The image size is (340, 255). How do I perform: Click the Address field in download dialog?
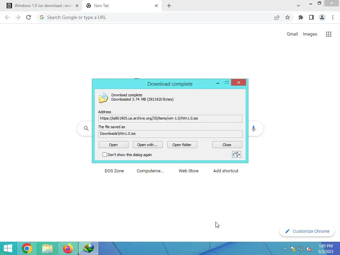pyautogui.click(x=170, y=119)
